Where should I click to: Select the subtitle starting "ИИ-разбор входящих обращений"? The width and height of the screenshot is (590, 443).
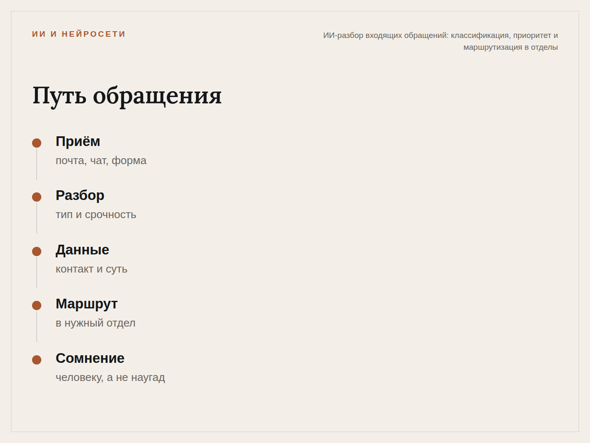tap(440, 41)
